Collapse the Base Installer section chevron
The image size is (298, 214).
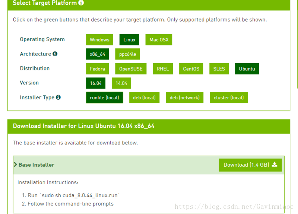pyautogui.click(x=15, y=165)
